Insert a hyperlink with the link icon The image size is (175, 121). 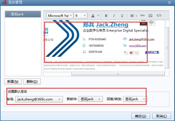click(142, 16)
